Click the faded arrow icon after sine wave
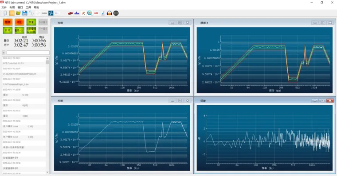Viewport: 337px width, 176px height. (x=38, y=13)
